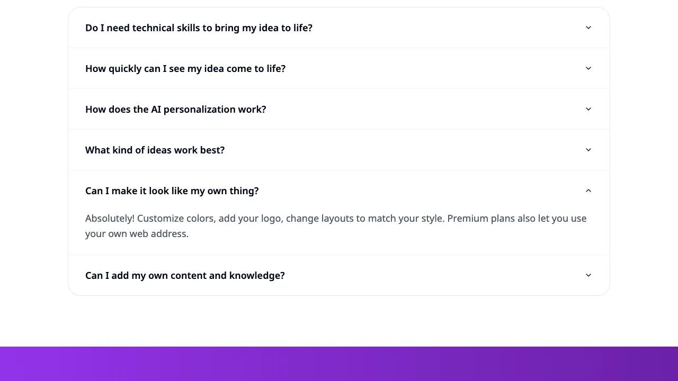Click the upward chevron on the expanded FAQ
Viewport: 678px width, 381px height.
[588, 190]
